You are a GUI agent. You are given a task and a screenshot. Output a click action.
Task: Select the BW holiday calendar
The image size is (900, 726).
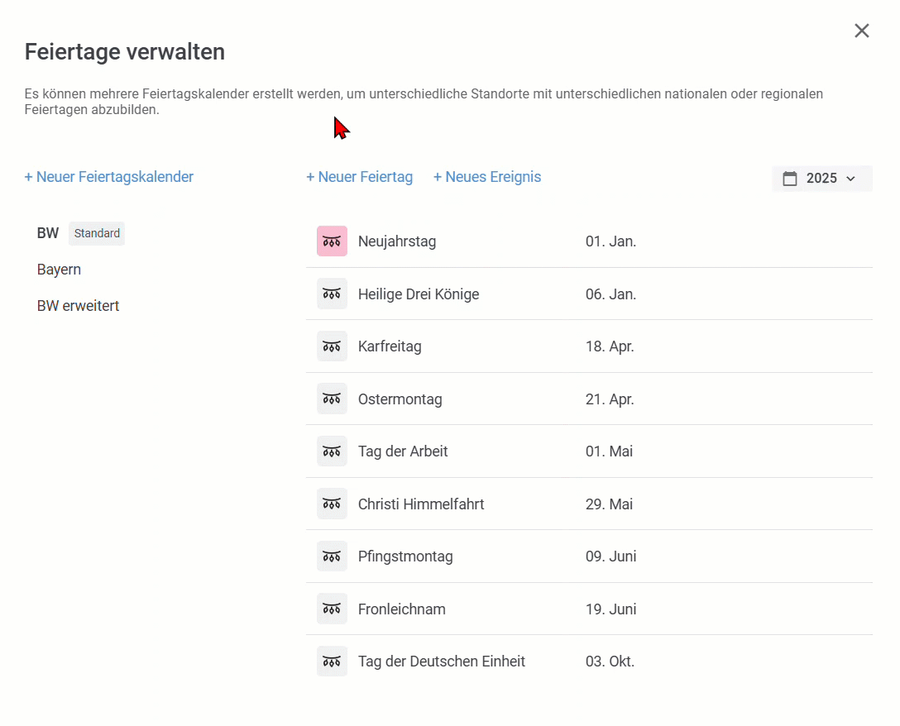[48, 233]
